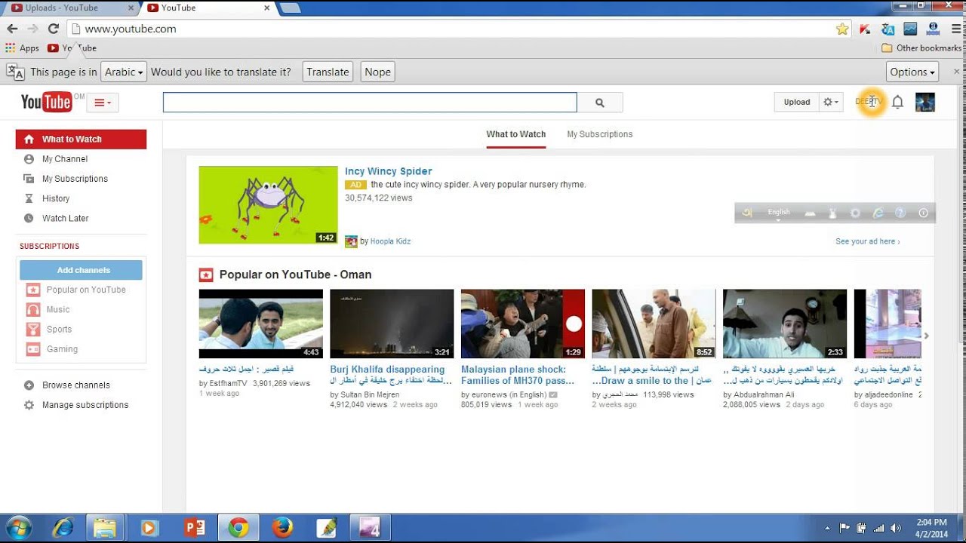The image size is (966, 543).
Task: Switch to the My Subscriptions tab
Action: point(600,134)
